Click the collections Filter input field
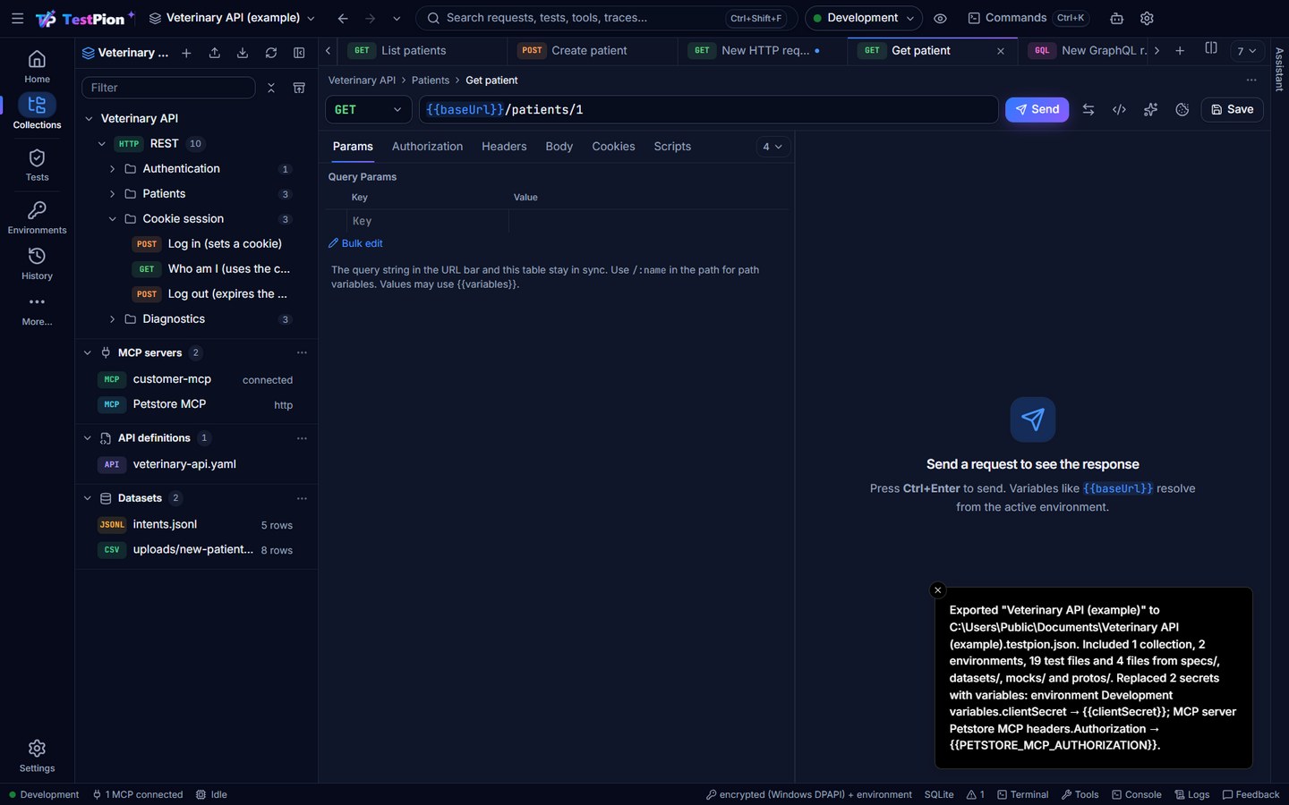1289x805 pixels. [x=168, y=88]
